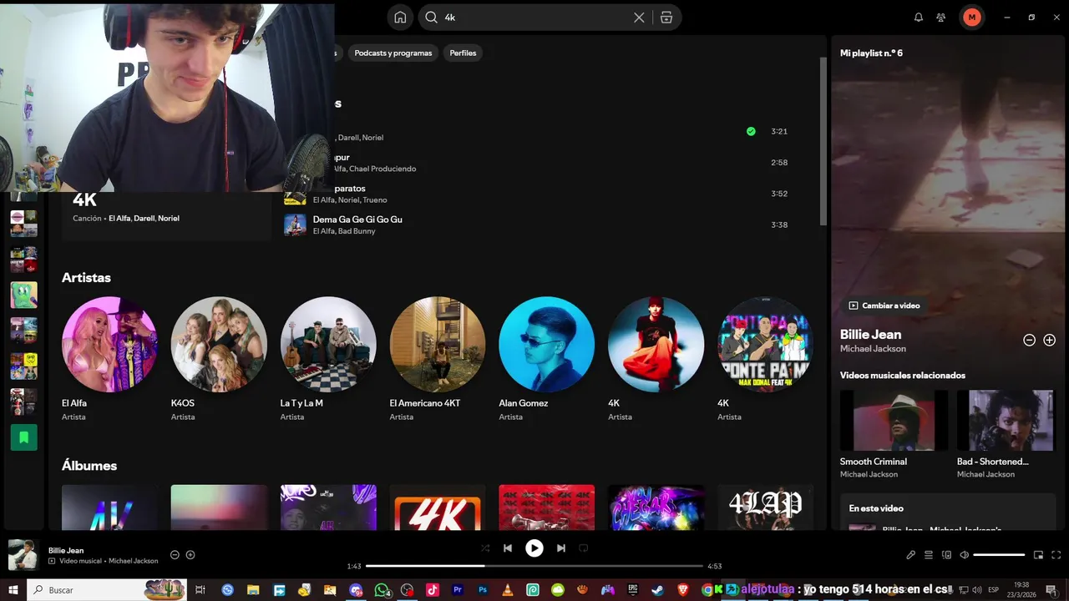Click the minus icon in Now Playing panel
This screenshot has height=601, width=1069.
pos(1030,340)
